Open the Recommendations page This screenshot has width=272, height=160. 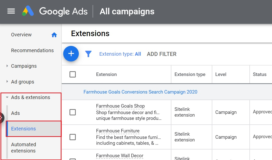(32, 50)
